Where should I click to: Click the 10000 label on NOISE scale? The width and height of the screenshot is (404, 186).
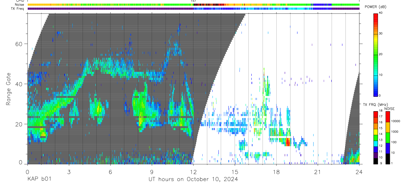396,121
